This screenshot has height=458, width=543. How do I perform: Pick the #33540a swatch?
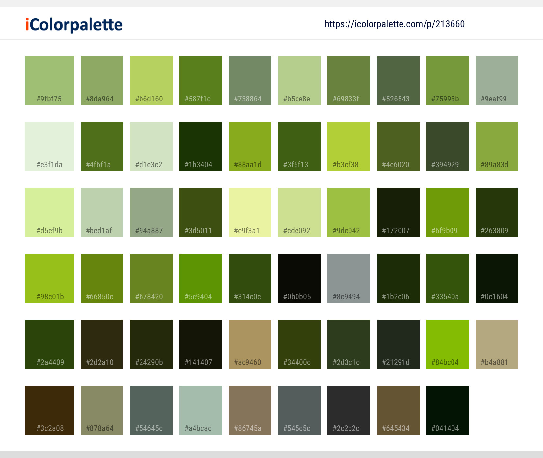(x=448, y=278)
